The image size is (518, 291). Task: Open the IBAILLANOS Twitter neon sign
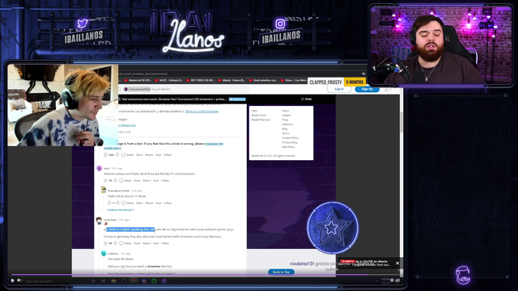[84, 33]
